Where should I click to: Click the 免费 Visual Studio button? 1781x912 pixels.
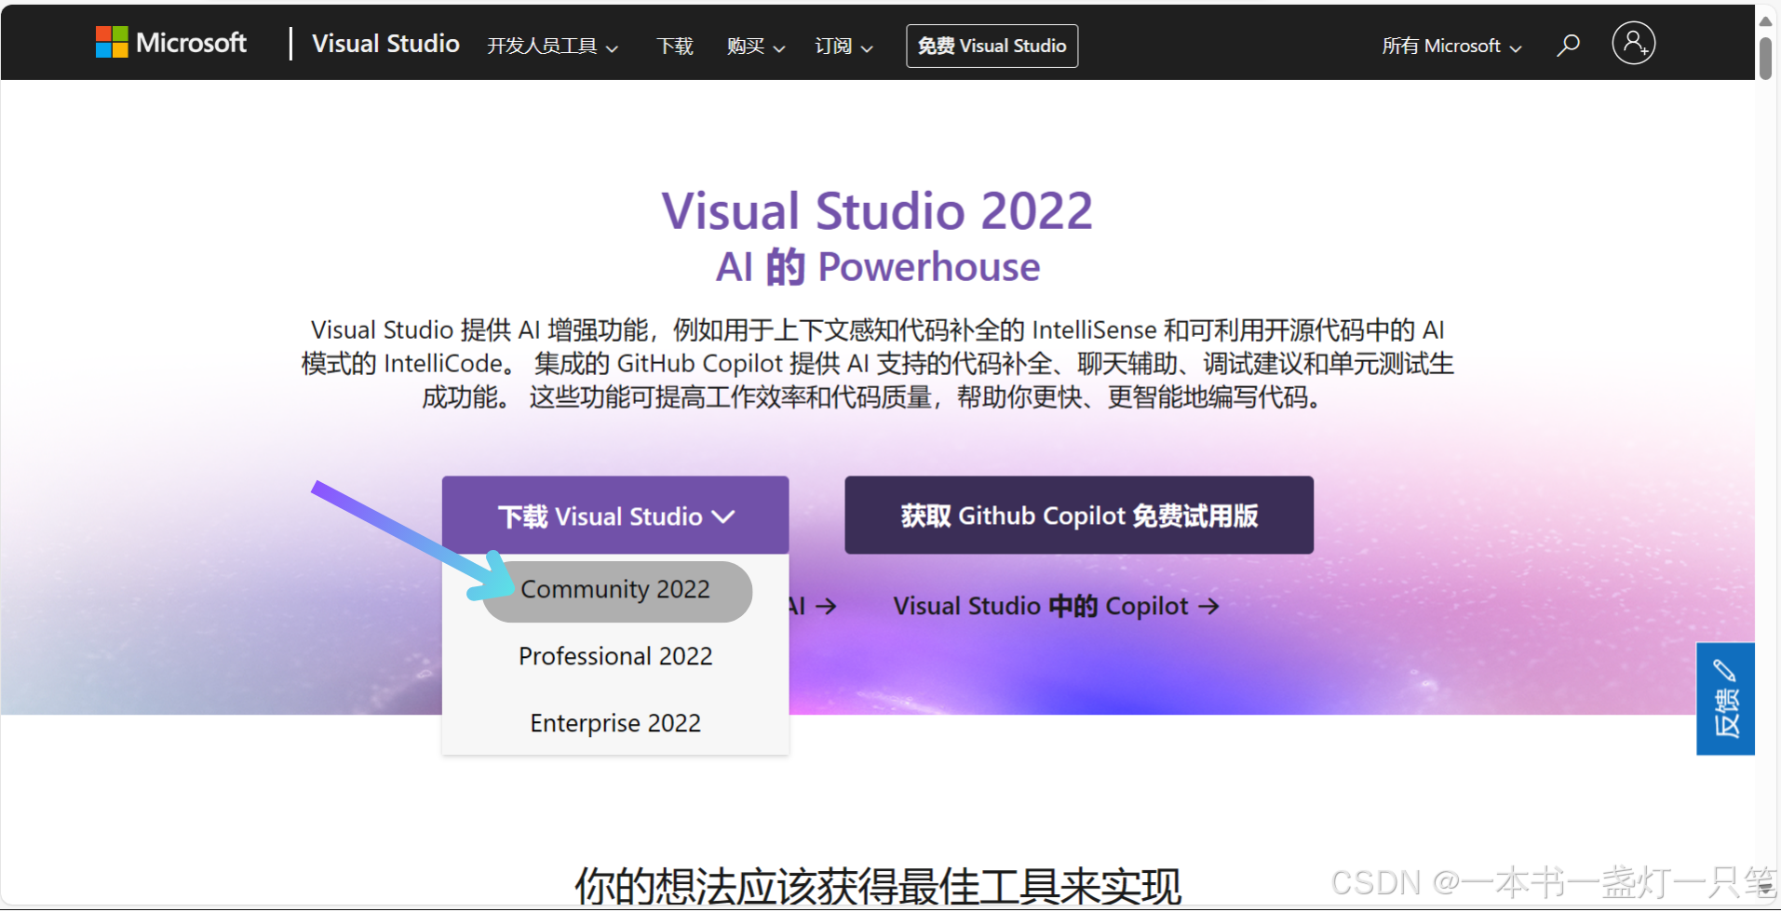tap(992, 46)
